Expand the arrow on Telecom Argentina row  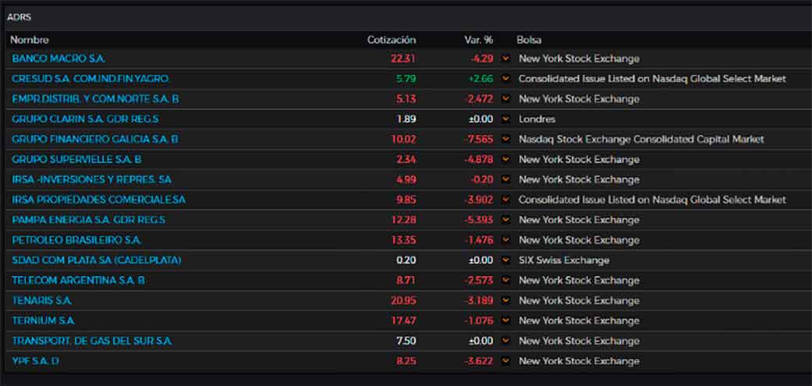coord(506,280)
